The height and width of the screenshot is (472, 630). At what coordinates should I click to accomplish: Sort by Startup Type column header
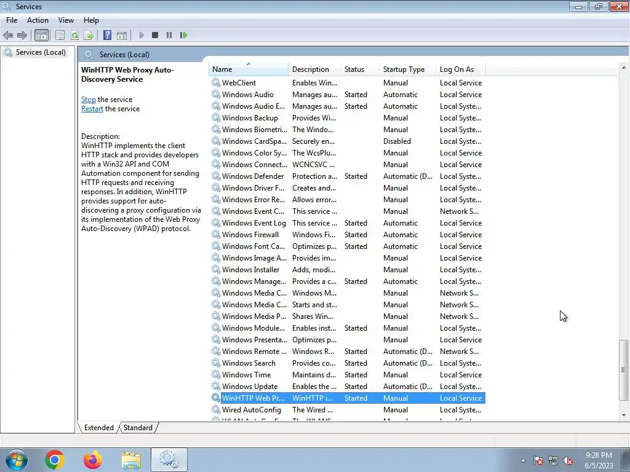point(407,69)
